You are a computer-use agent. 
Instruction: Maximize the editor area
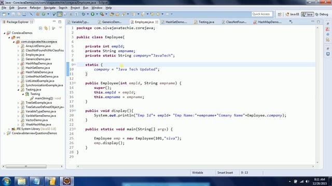319,22
